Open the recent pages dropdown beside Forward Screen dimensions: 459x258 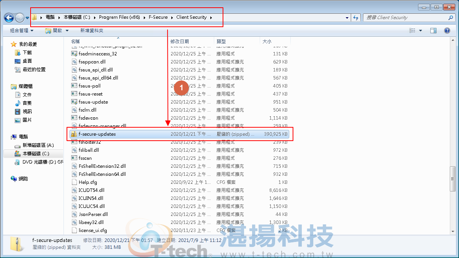coord(28,18)
